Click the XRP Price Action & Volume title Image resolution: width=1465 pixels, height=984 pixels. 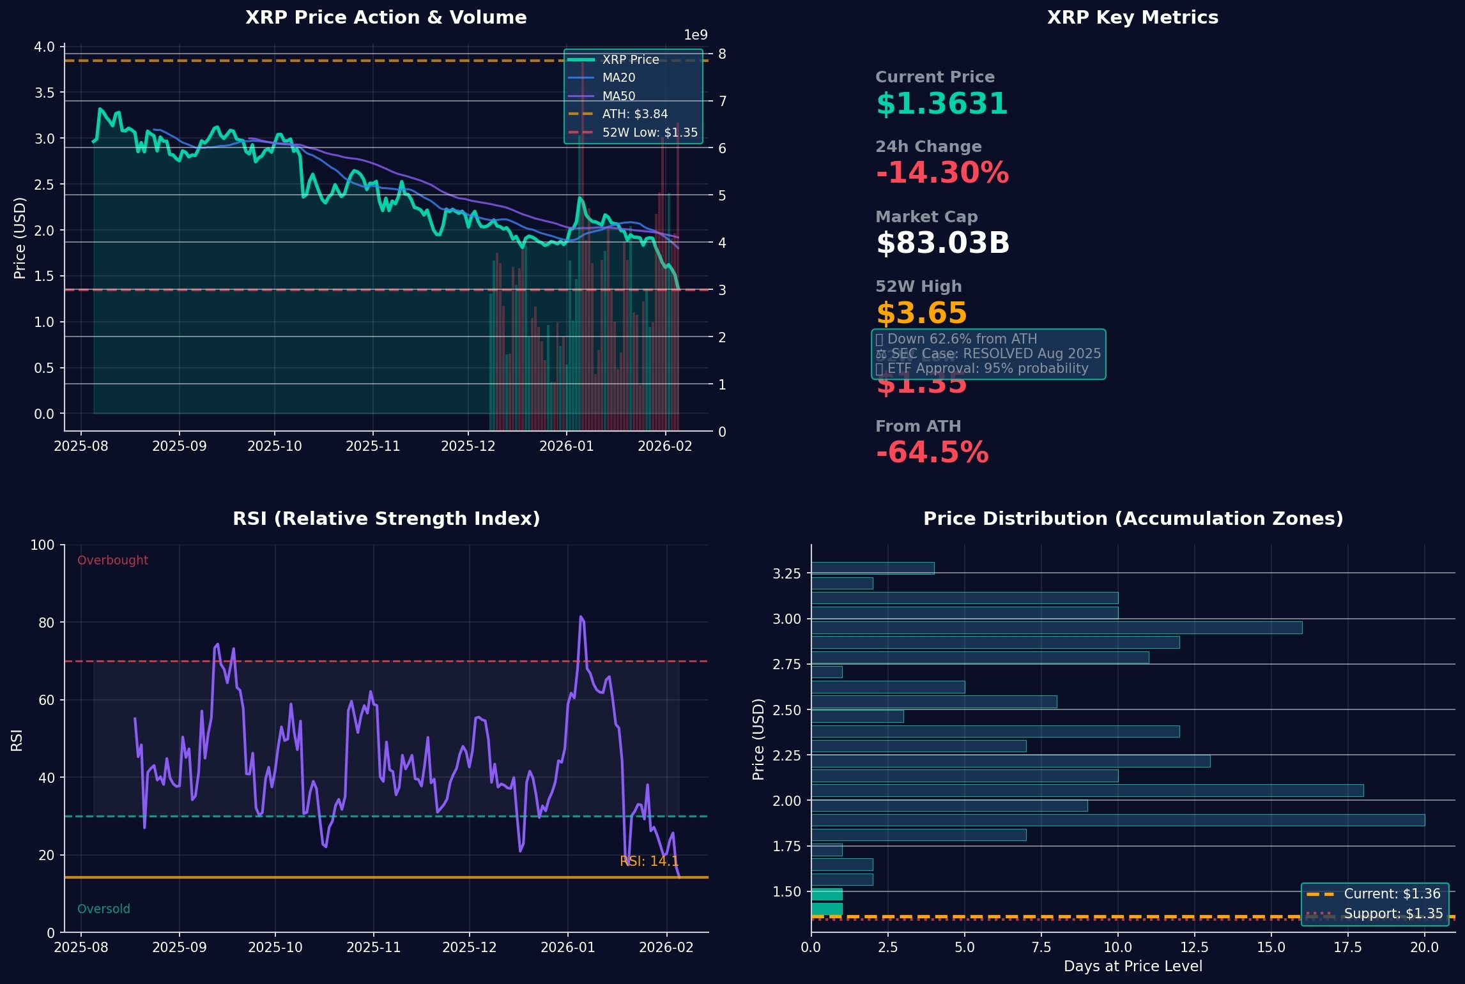(x=386, y=18)
